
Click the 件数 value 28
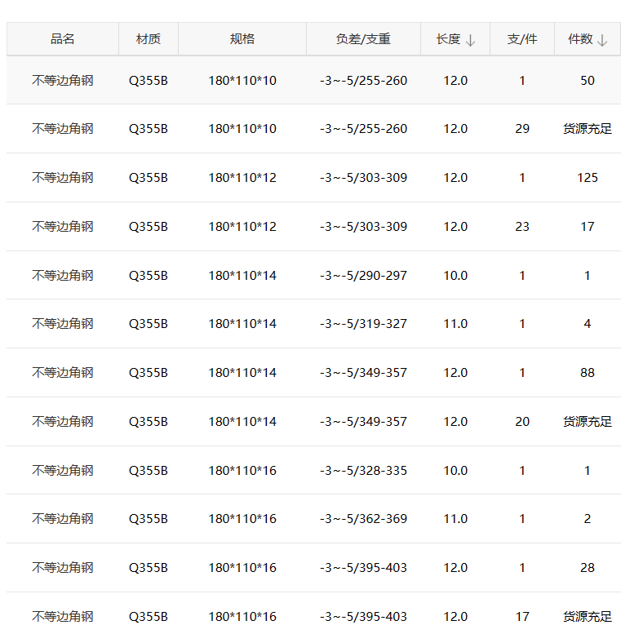[588, 568]
